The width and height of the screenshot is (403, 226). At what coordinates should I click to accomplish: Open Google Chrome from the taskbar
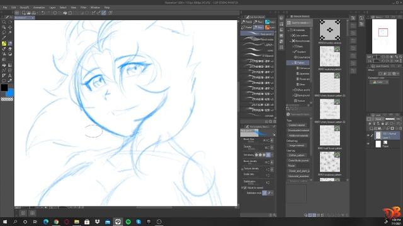point(56,222)
